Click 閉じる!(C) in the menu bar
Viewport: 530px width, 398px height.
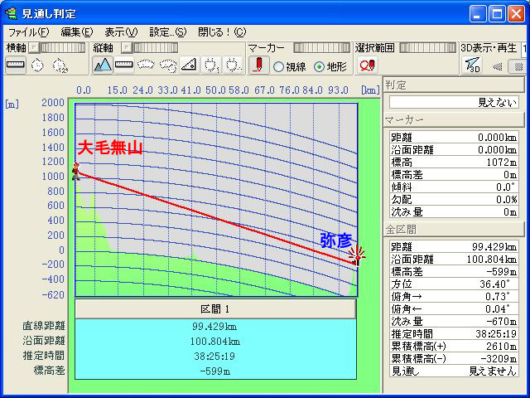[222, 32]
